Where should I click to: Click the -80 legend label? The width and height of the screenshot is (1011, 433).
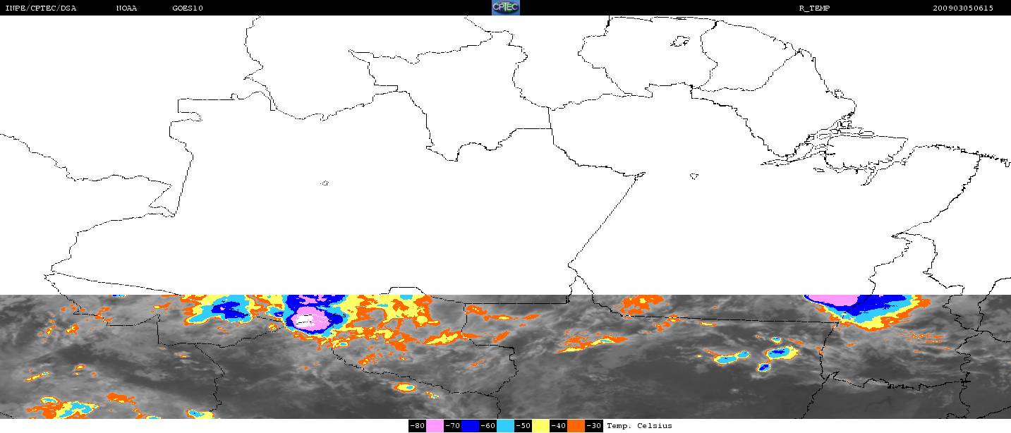[417, 426]
